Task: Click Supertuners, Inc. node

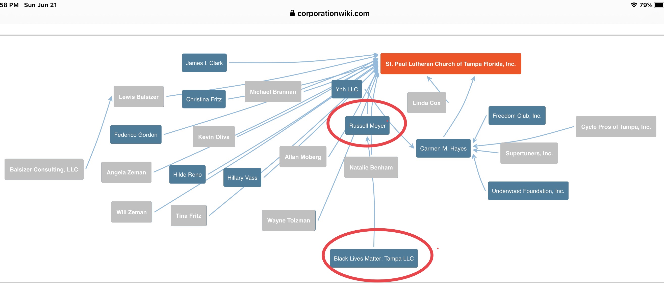Action: [x=529, y=153]
